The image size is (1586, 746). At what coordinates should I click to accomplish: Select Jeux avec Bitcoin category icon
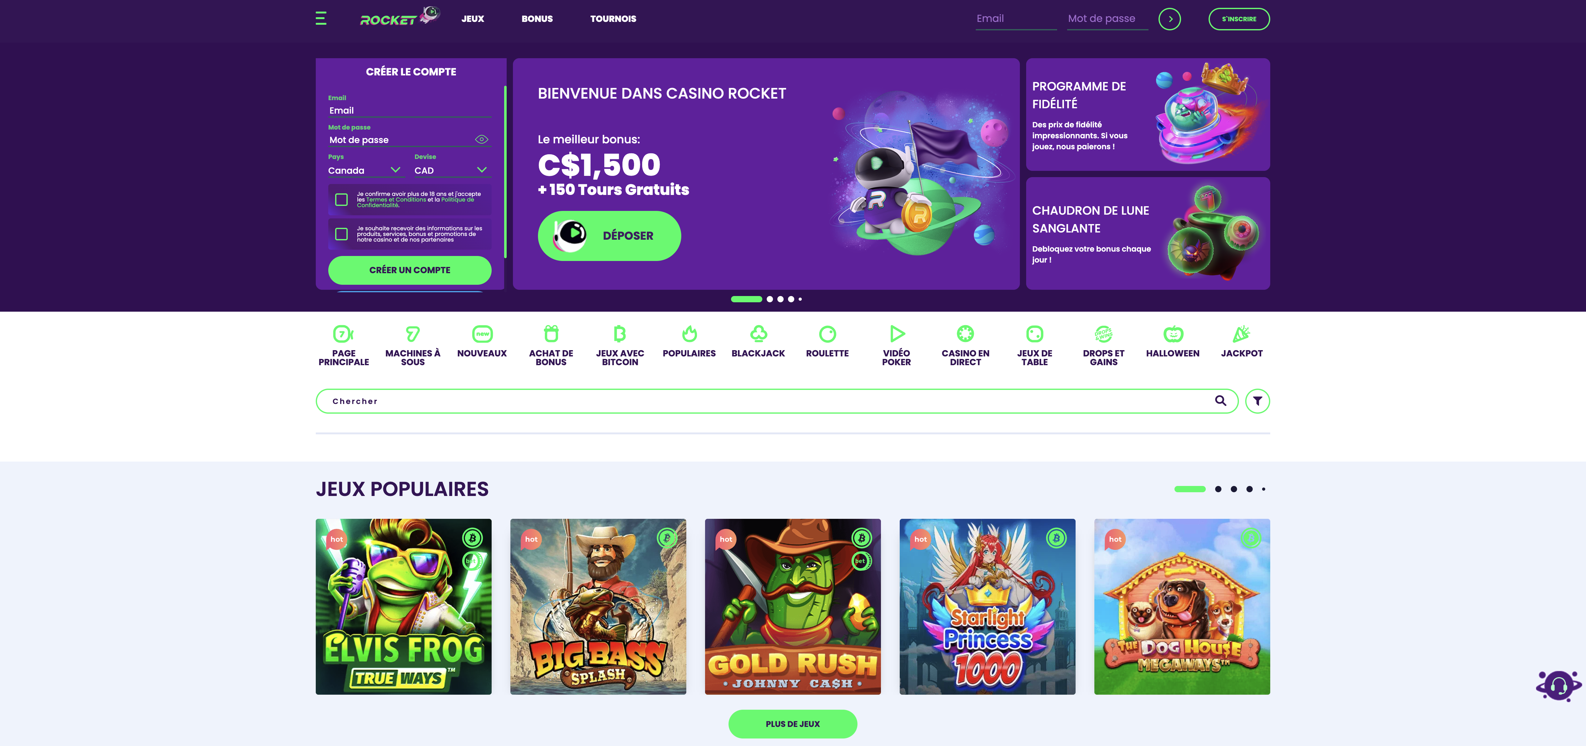tap(620, 334)
